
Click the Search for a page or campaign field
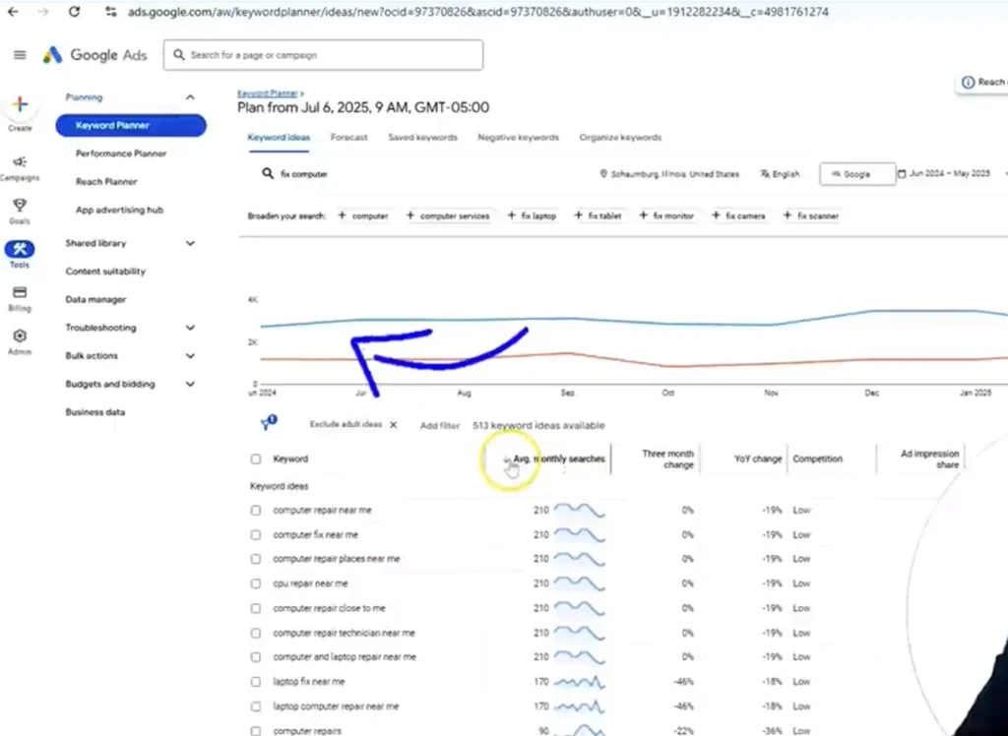point(325,55)
